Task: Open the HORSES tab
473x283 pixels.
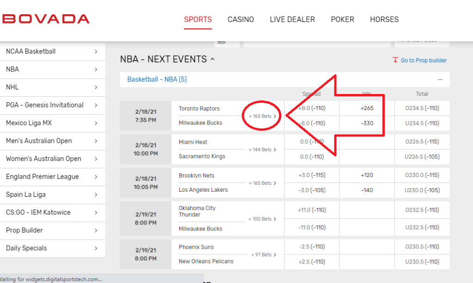Action: (x=384, y=19)
